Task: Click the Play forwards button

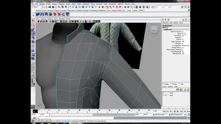Action: click(178, 111)
